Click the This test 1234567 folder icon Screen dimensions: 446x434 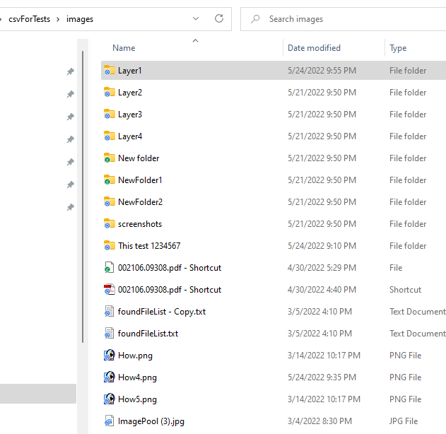(x=110, y=245)
